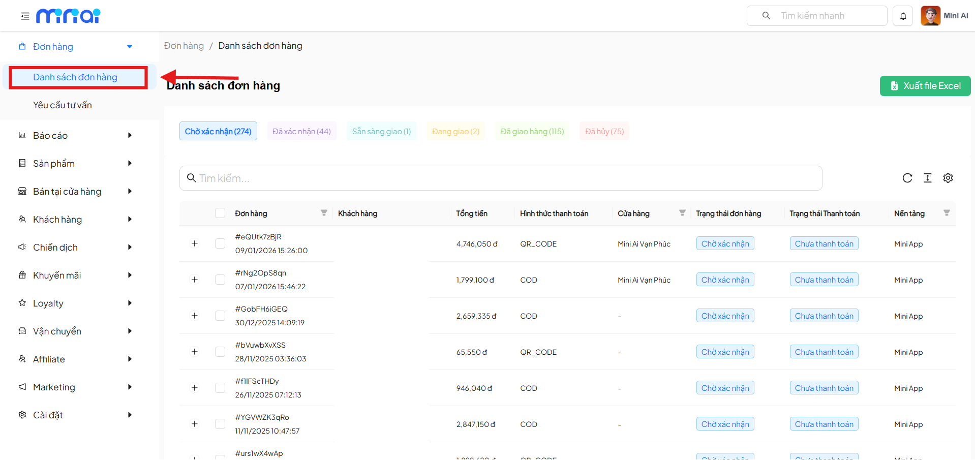Click the row height adjust icon
The width and height of the screenshot is (975, 460).
tap(927, 178)
